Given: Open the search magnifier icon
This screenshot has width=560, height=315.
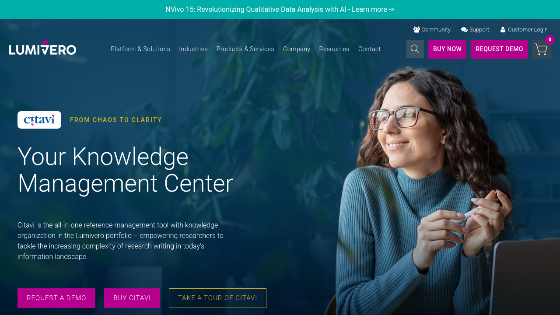Looking at the screenshot, I should pos(415,49).
